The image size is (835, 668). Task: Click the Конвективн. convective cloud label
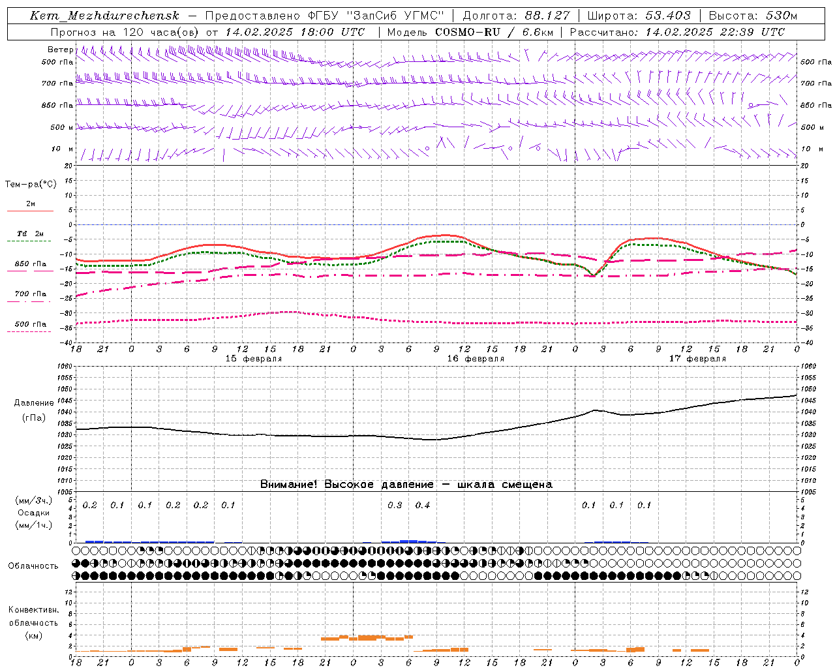click(33, 611)
